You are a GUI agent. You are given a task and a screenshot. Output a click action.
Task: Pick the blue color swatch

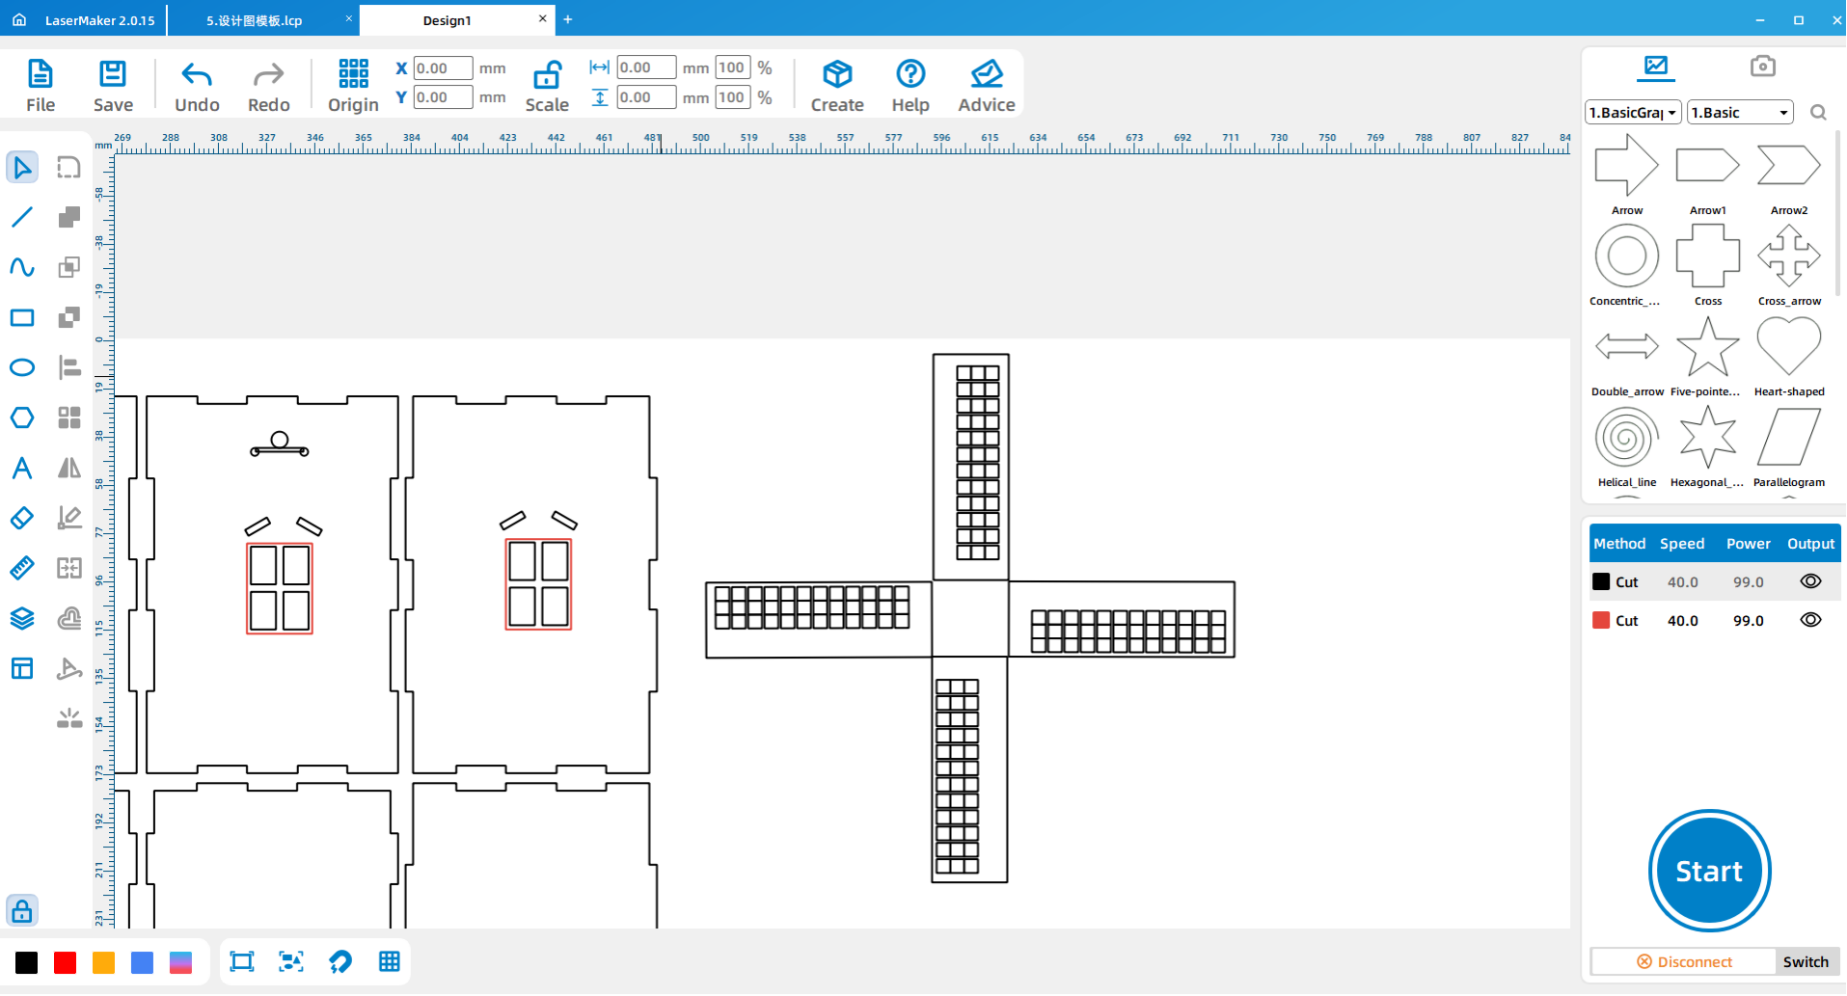(142, 962)
